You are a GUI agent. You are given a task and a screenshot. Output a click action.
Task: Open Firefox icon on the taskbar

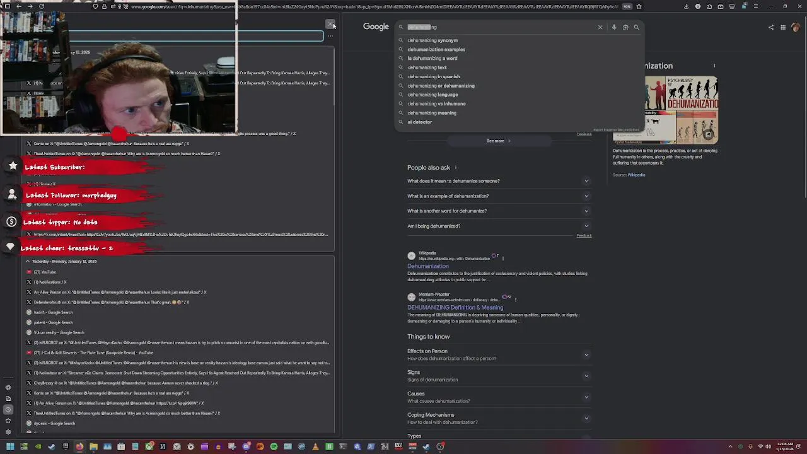click(x=79, y=446)
